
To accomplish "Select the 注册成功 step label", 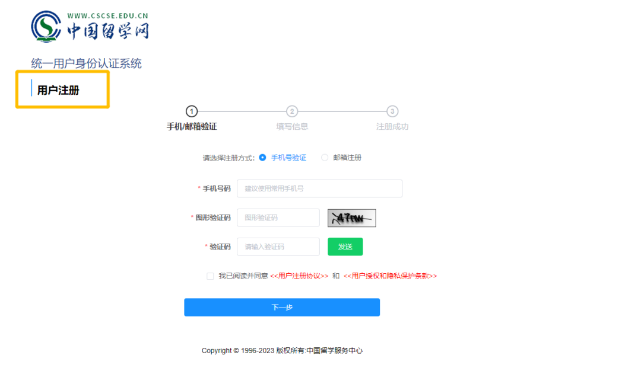I will [392, 126].
